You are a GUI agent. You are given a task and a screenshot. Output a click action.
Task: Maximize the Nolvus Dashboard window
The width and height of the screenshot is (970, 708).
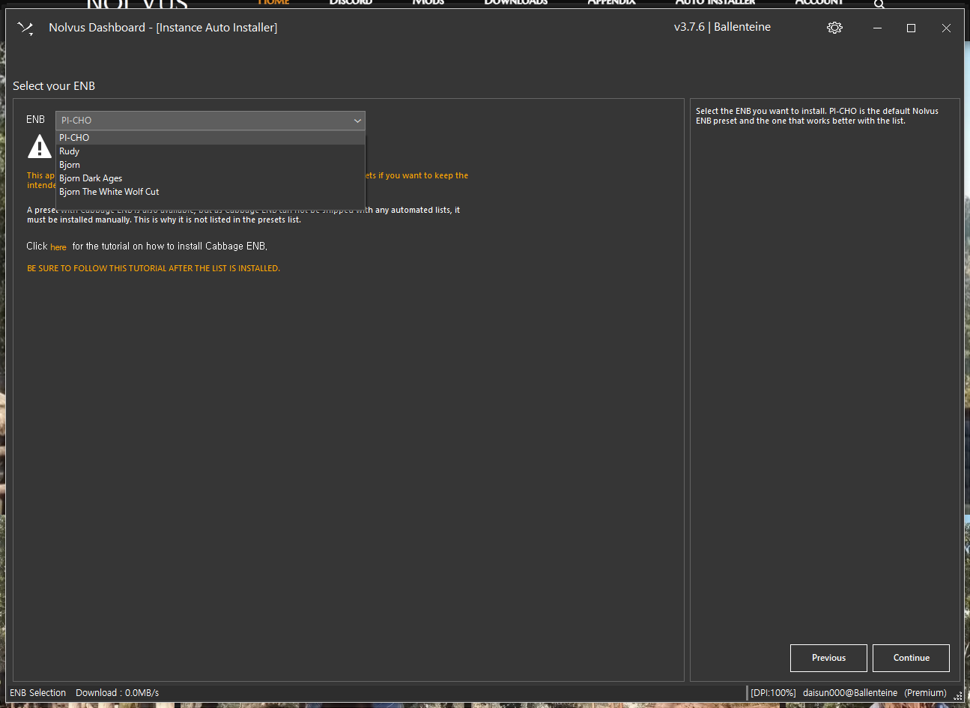point(911,28)
